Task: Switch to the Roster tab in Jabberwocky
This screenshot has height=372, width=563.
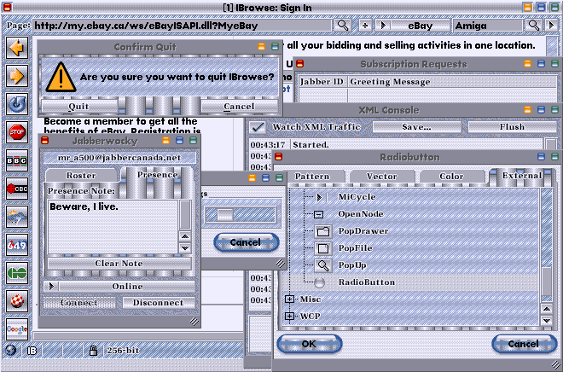Action: pyautogui.click(x=81, y=175)
